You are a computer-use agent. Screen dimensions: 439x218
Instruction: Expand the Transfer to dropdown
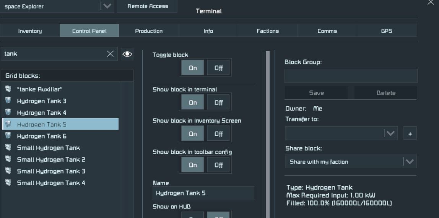[390, 133]
